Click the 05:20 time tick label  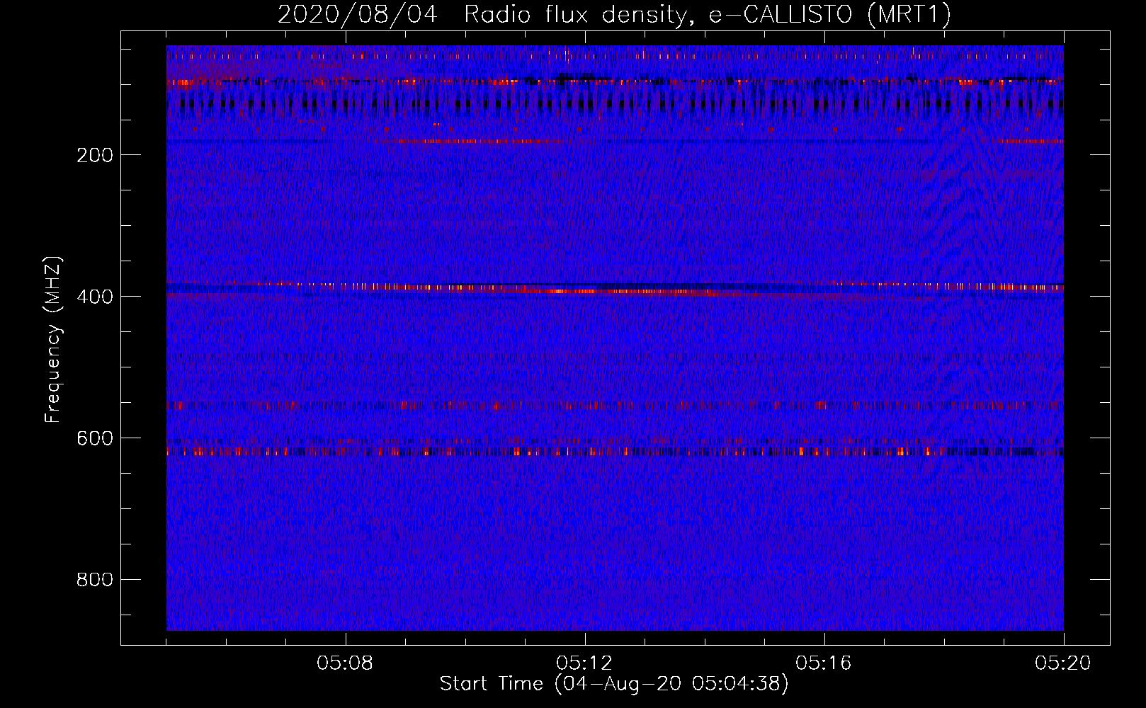1063,663
